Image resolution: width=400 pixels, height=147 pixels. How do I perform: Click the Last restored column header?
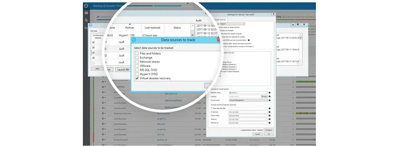point(152,27)
